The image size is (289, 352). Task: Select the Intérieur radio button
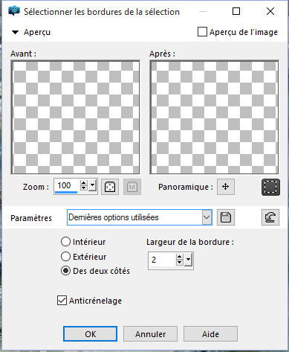tap(65, 242)
